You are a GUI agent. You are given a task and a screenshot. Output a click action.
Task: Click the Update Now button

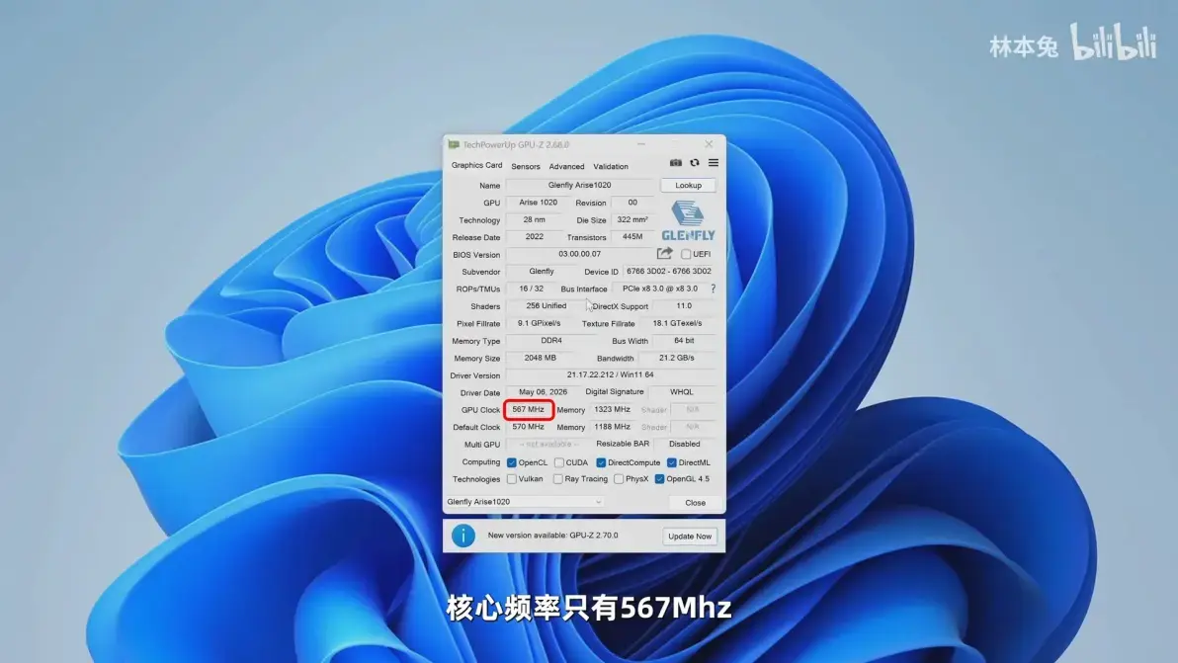(x=690, y=537)
